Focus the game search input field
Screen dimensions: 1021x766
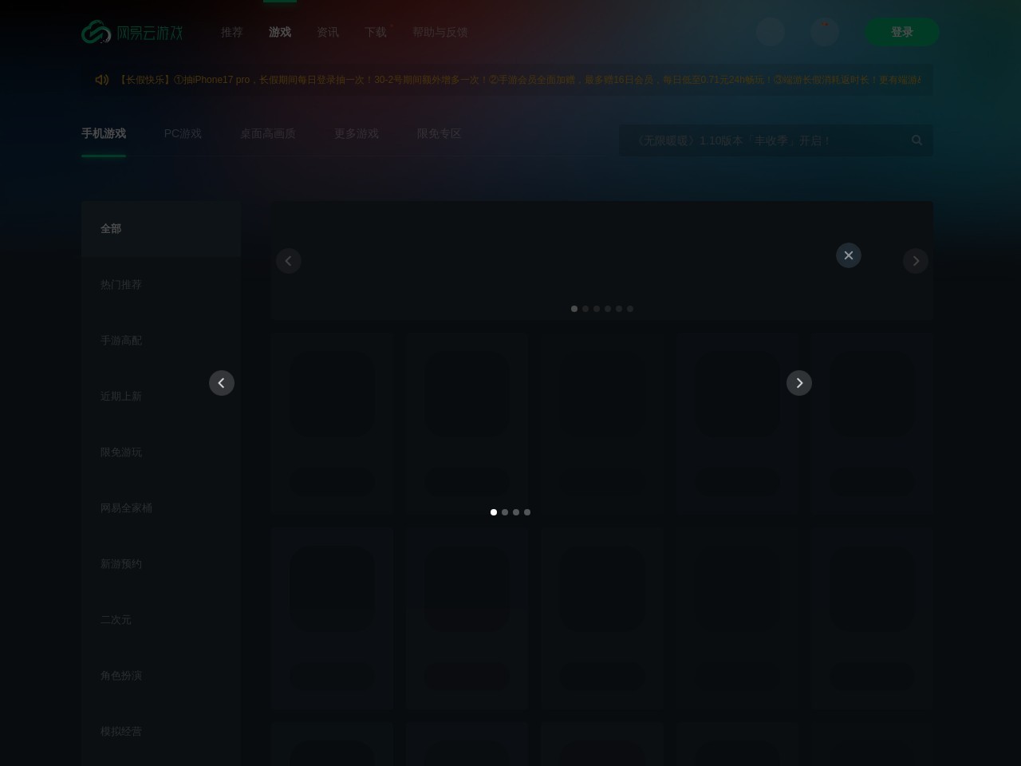pos(766,140)
